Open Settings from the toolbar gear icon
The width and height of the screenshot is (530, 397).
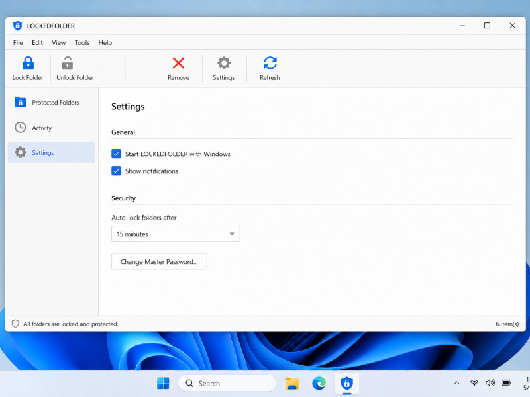(223, 63)
